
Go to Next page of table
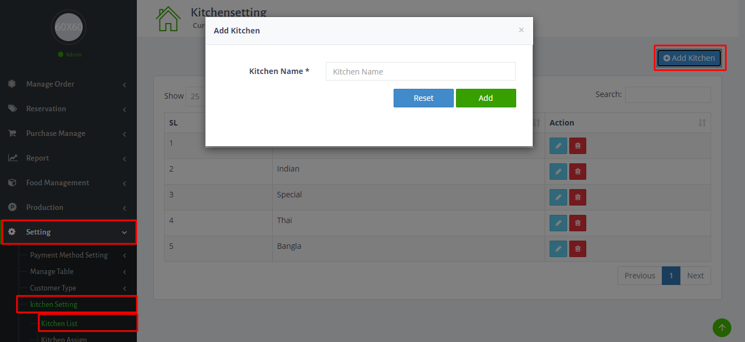(x=695, y=276)
